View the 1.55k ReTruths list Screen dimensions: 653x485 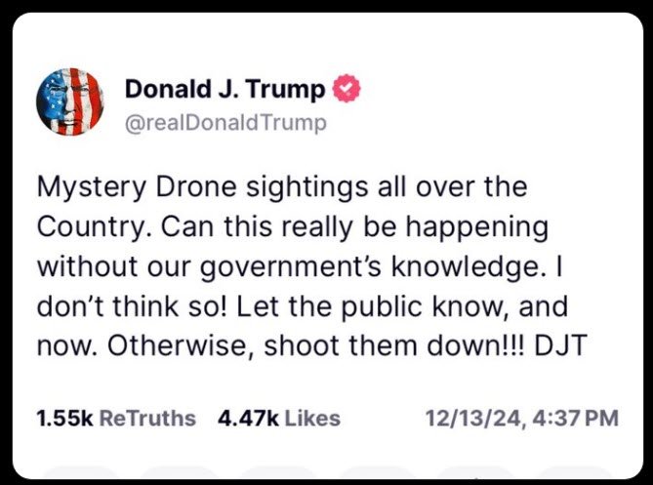(115, 419)
